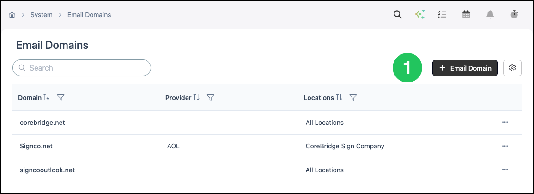Filter the Locations column
The width and height of the screenshot is (534, 194).
353,98
